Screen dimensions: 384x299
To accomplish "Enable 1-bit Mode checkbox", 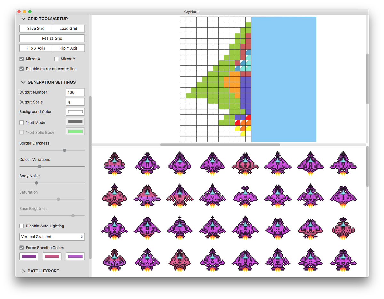I will pos(22,123).
